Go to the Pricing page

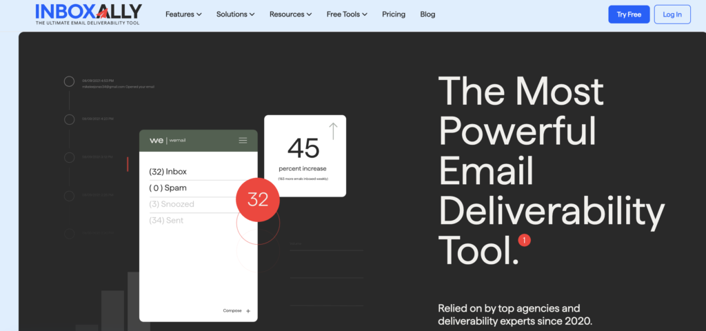[394, 14]
